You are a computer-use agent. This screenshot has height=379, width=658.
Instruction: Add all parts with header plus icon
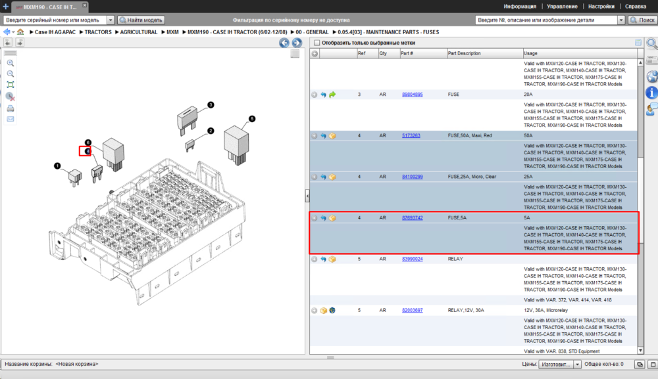(315, 54)
